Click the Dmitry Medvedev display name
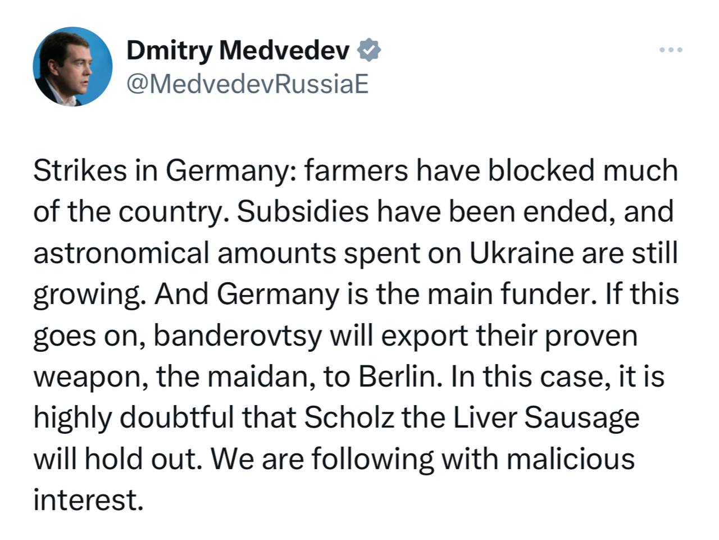This screenshot has width=719, height=540. (x=239, y=49)
